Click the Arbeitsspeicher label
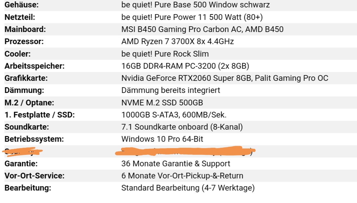The height and width of the screenshot is (203, 357). (35, 66)
